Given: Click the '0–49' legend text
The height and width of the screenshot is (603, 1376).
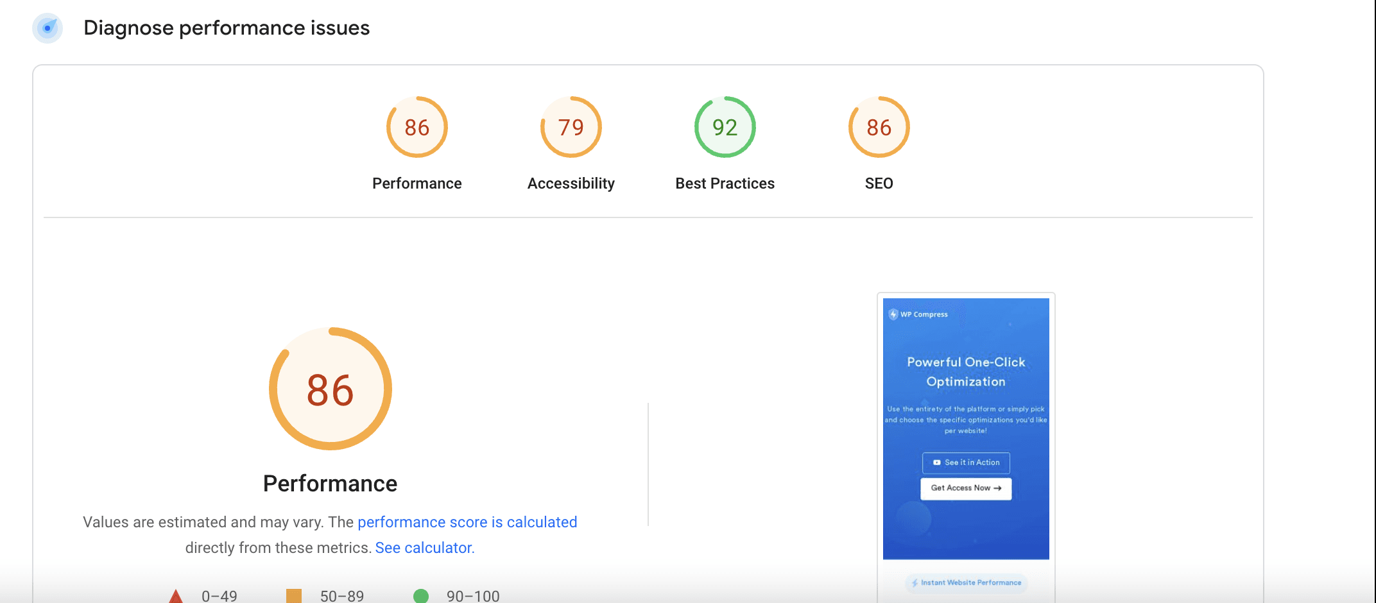Looking at the screenshot, I should (x=219, y=596).
